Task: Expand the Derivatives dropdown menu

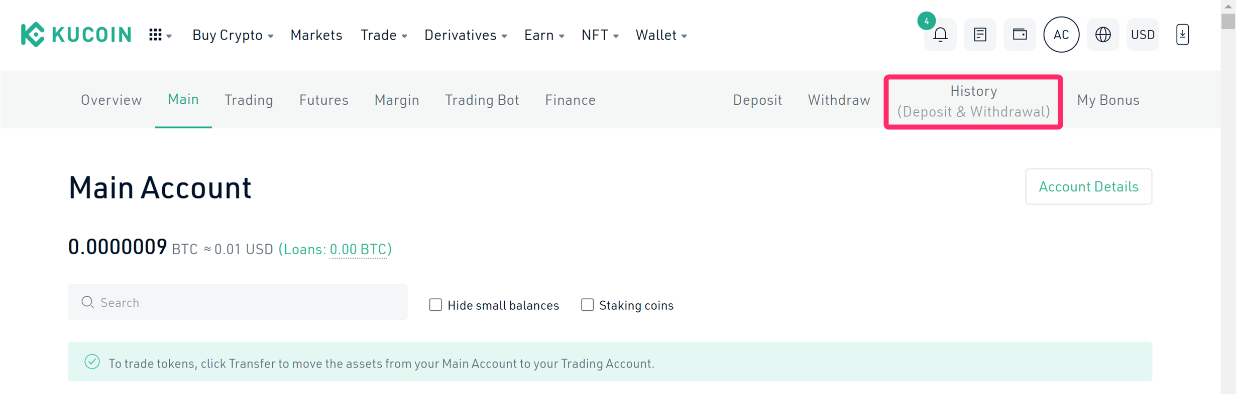Action: point(466,35)
